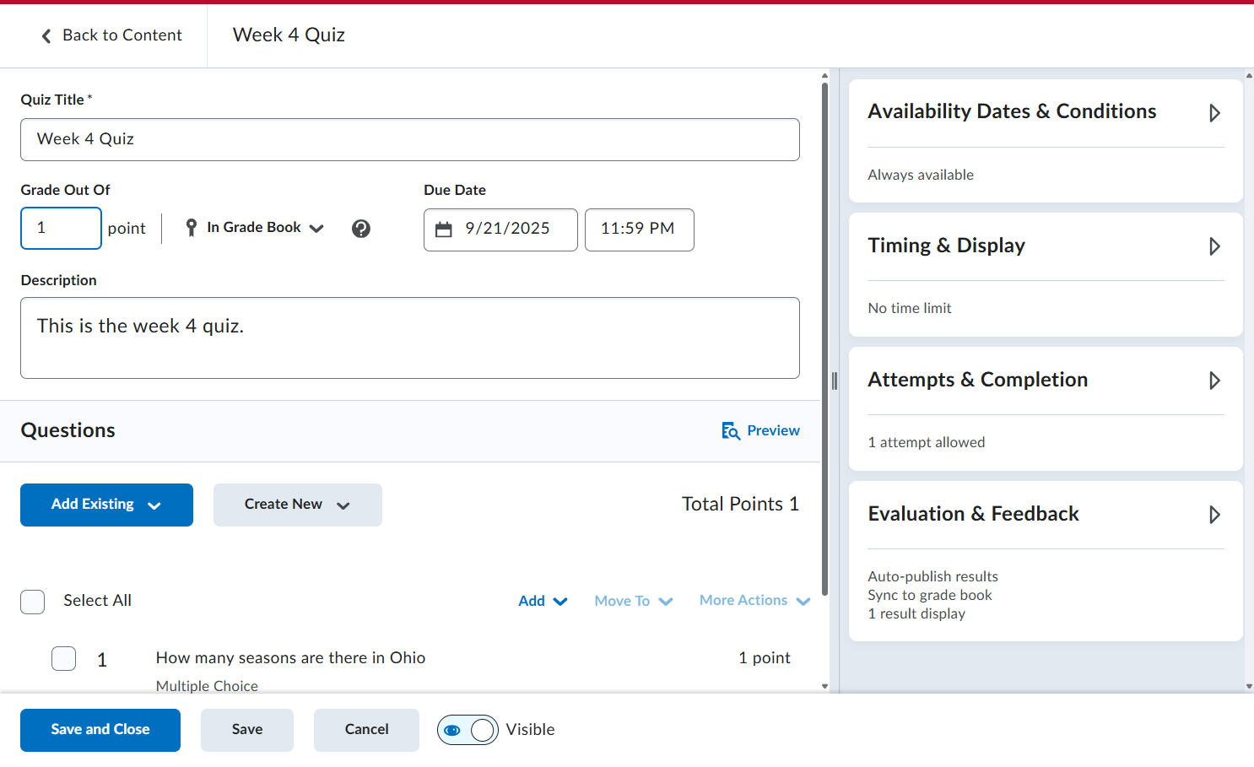Click the 'No time limit' text
The height and width of the screenshot is (767, 1254).
(910, 309)
